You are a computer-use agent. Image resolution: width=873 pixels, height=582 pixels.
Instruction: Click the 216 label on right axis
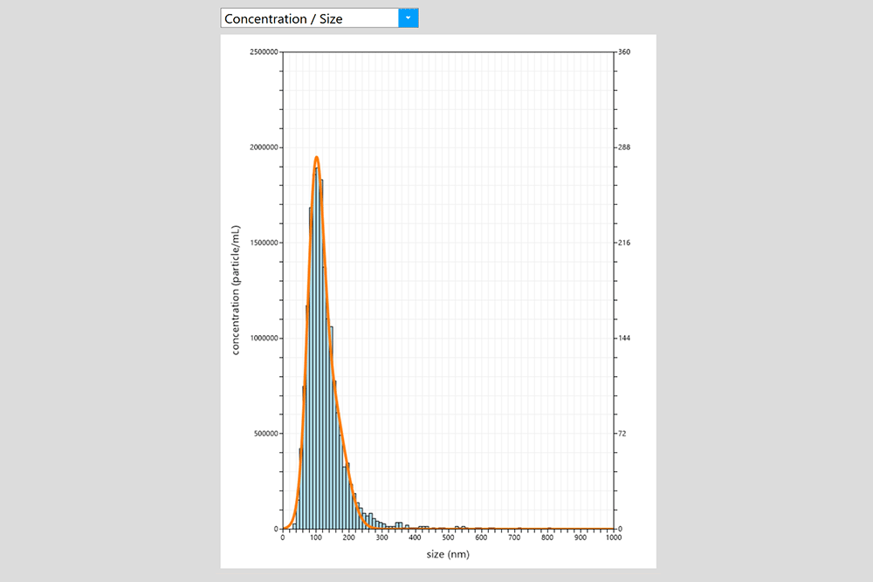point(624,243)
